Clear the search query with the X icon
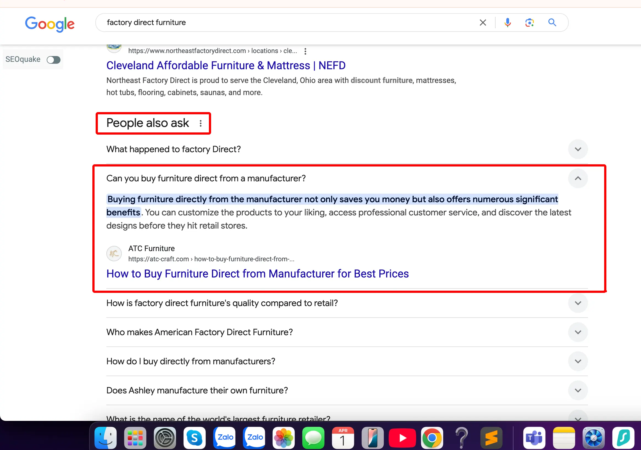The height and width of the screenshot is (450, 641). pos(483,22)
